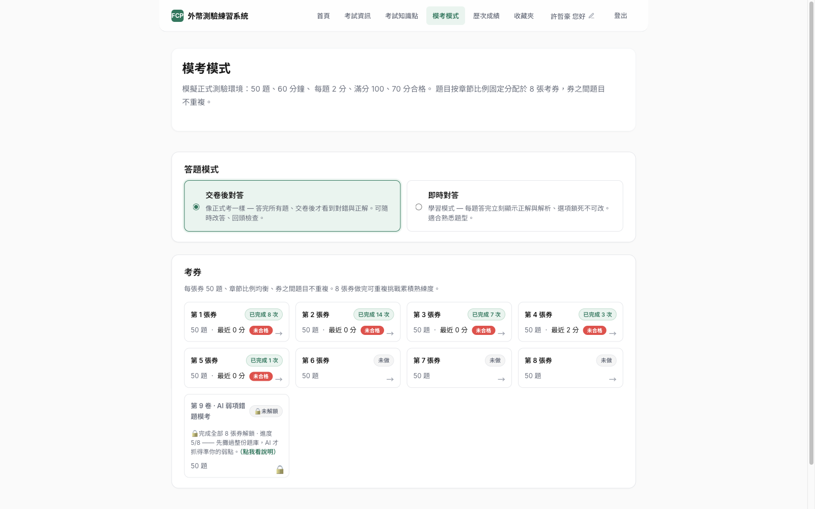Click the 未合格 badge on 第 3 張券
The image size is (815, 509).
click(x=483, y=330)
